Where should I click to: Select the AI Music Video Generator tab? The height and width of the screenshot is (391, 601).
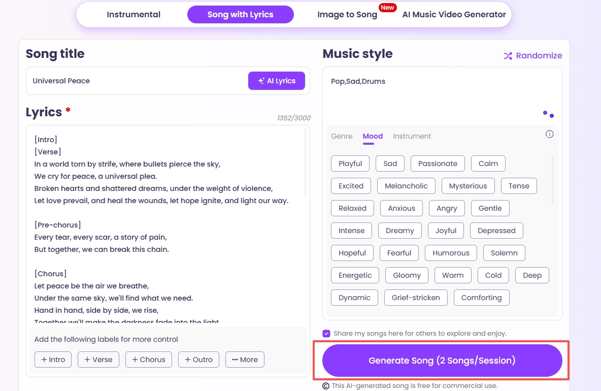(454, 14)
